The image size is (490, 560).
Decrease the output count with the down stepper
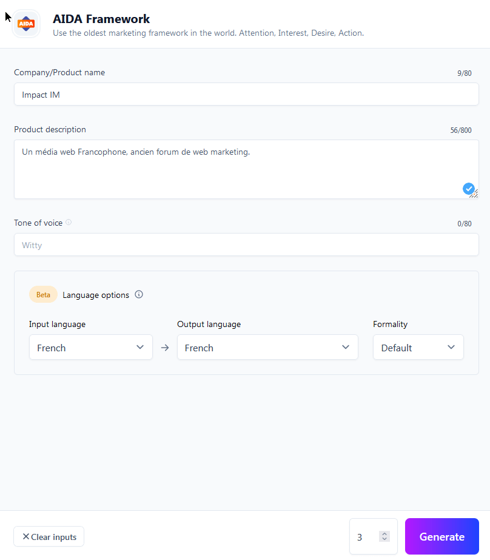coord(384,540)
